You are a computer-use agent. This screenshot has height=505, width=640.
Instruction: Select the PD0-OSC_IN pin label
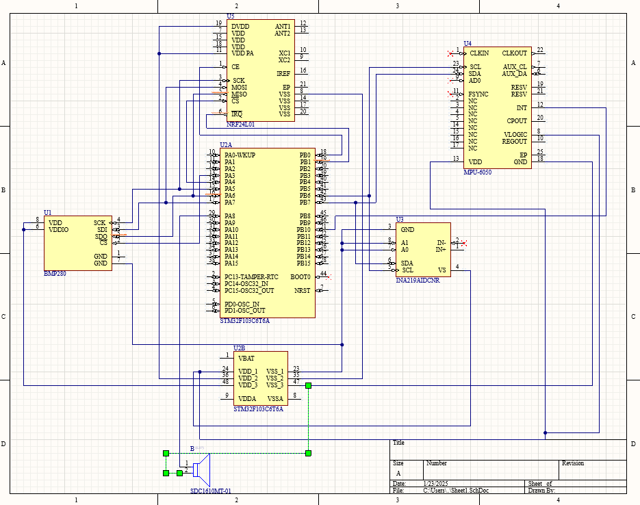[x=242, y=305]
